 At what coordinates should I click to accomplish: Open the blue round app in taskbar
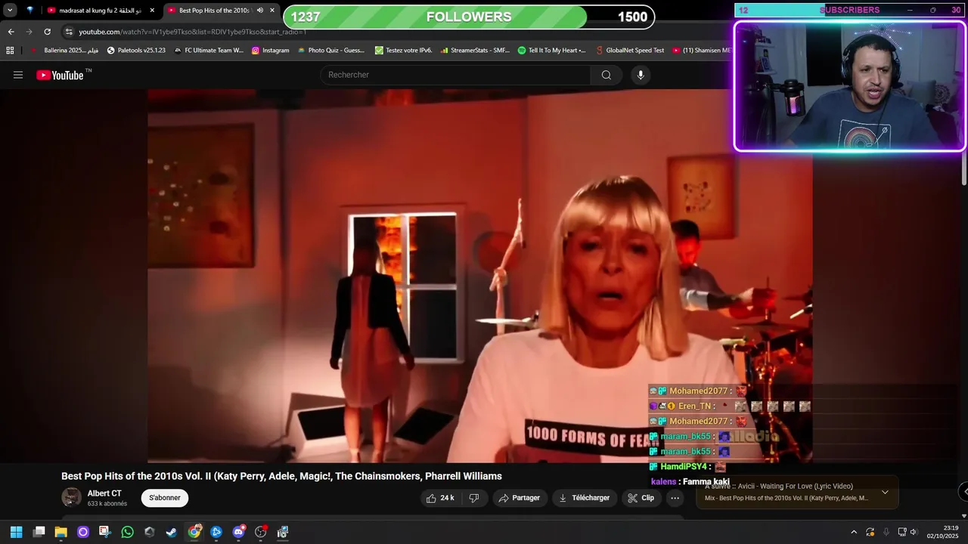[x=216, y=532]
